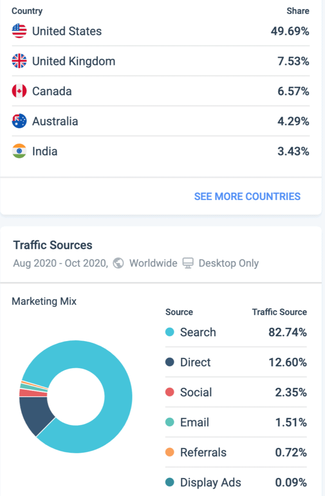Screen dimensions: 325x496
Task: Click the Referrals orange legend dot
Action: click(x=170, y=452)
